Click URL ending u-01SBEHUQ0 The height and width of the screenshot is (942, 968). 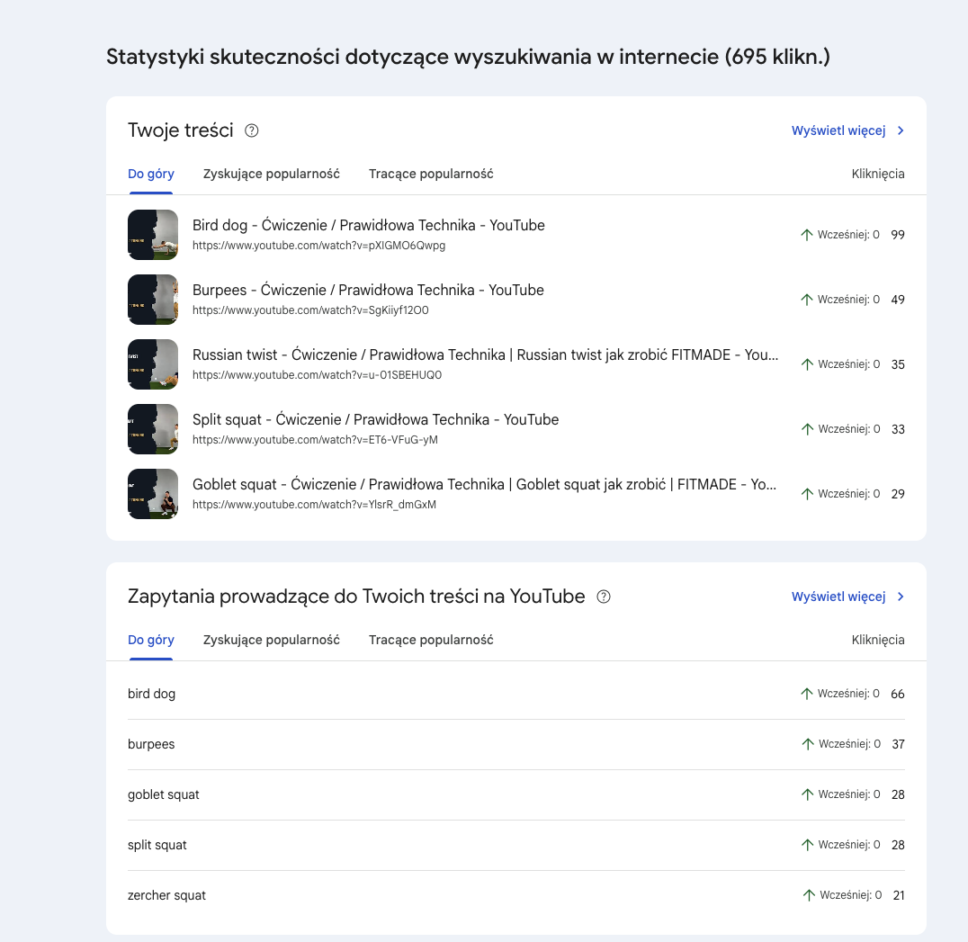click(x=317, y=375)
